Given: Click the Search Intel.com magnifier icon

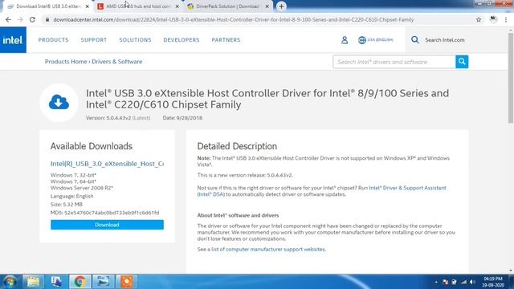Looking at the screenshot, I should 415,40.
